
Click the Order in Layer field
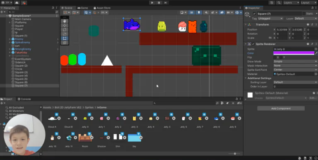pos(295,86)
